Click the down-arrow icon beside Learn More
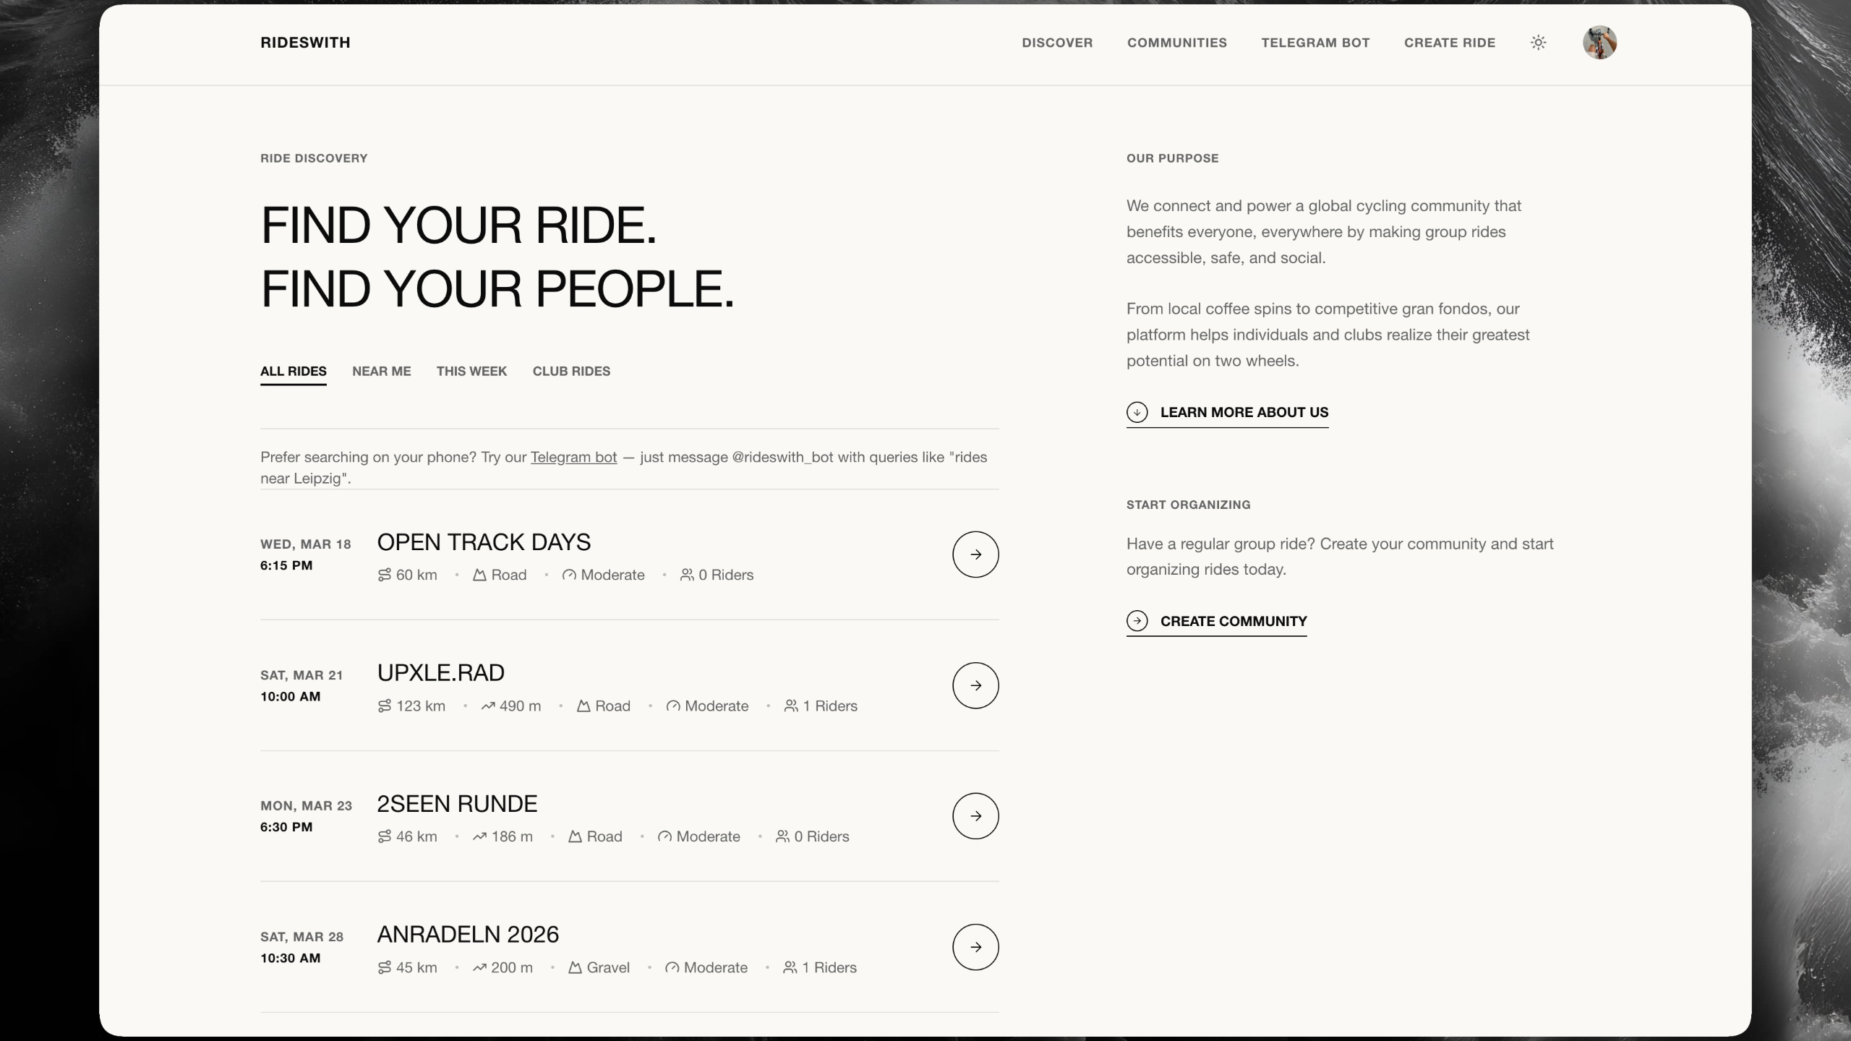The width and height of the screenshot is (1851, 1041). [1137, 412]
